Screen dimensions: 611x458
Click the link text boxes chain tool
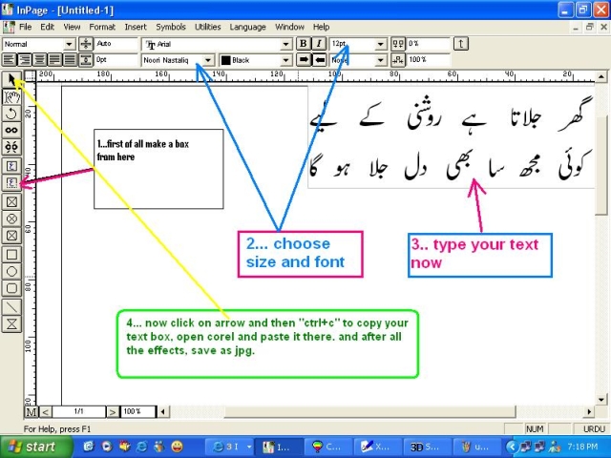click(x=11, y=130)
